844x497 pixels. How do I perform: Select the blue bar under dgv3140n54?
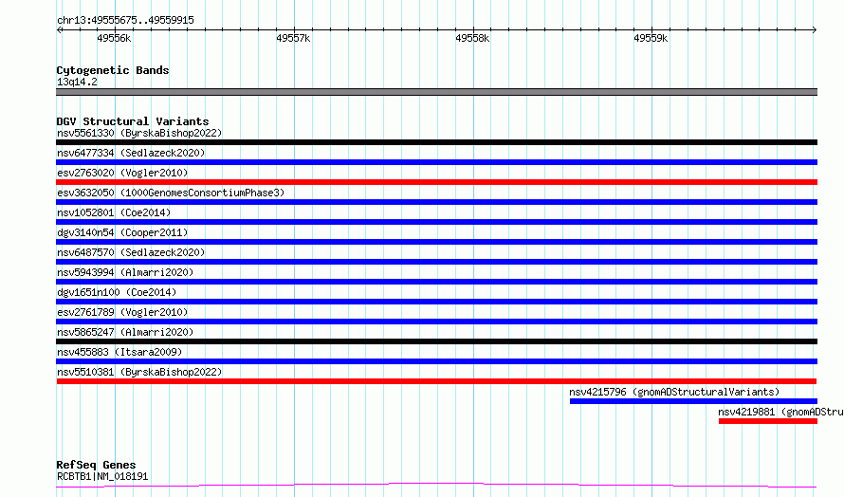tap(436, 242)
